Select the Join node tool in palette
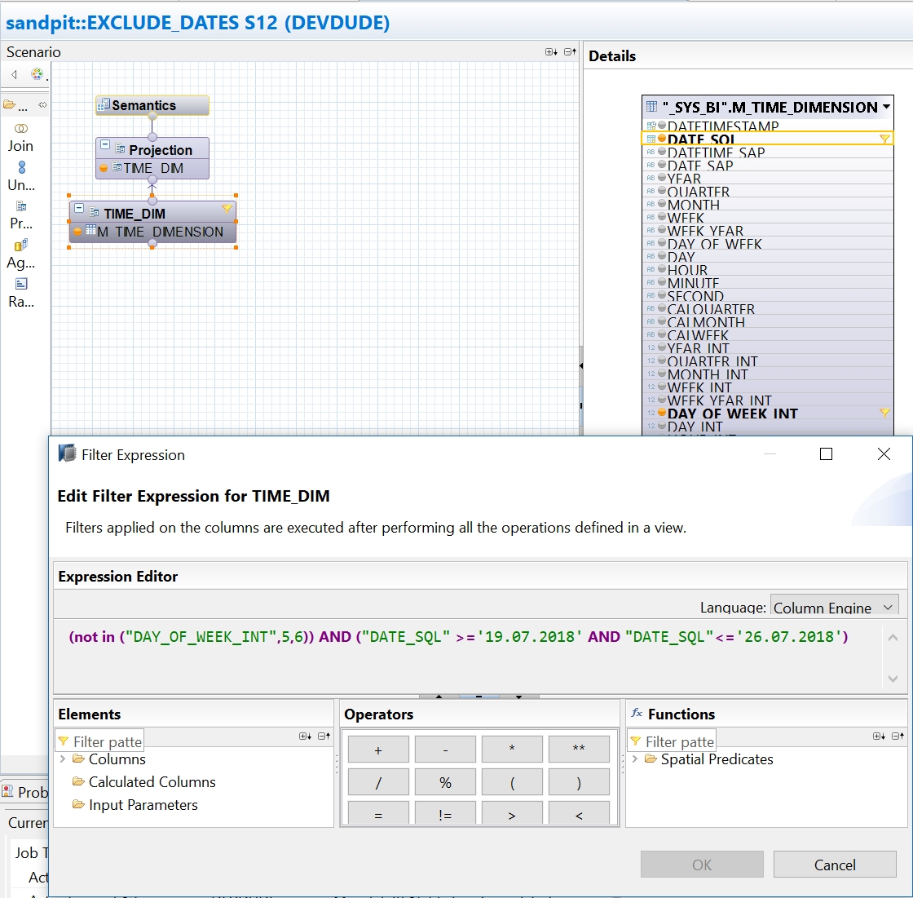Image resolution: width=913 pixels, height=898 pixels. 20,138
